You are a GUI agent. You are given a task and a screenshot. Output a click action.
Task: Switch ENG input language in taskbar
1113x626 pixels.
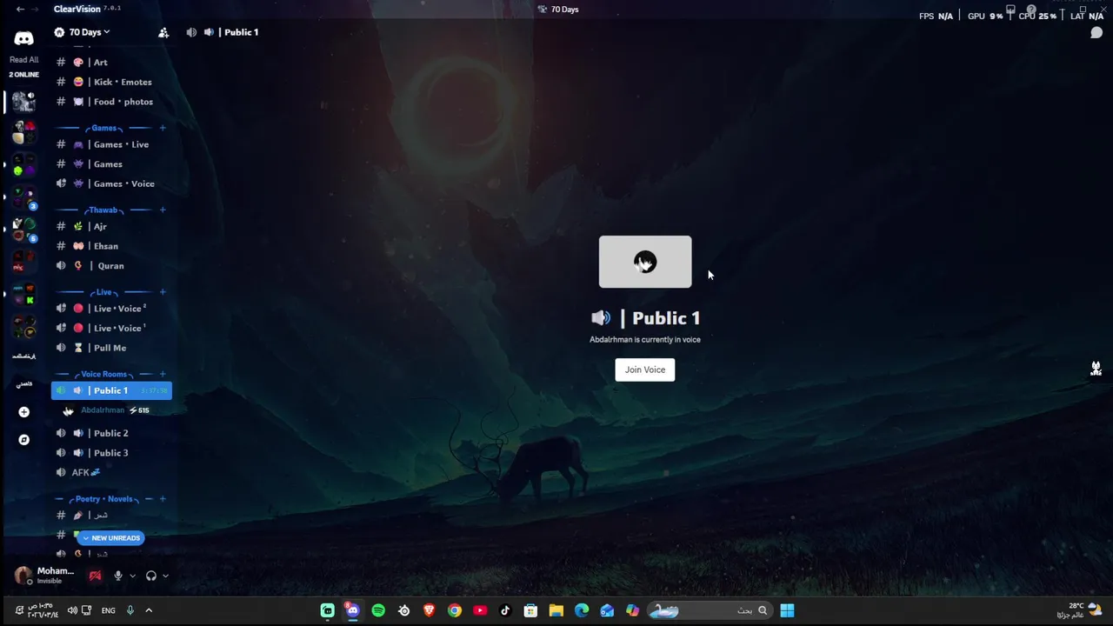109,610
